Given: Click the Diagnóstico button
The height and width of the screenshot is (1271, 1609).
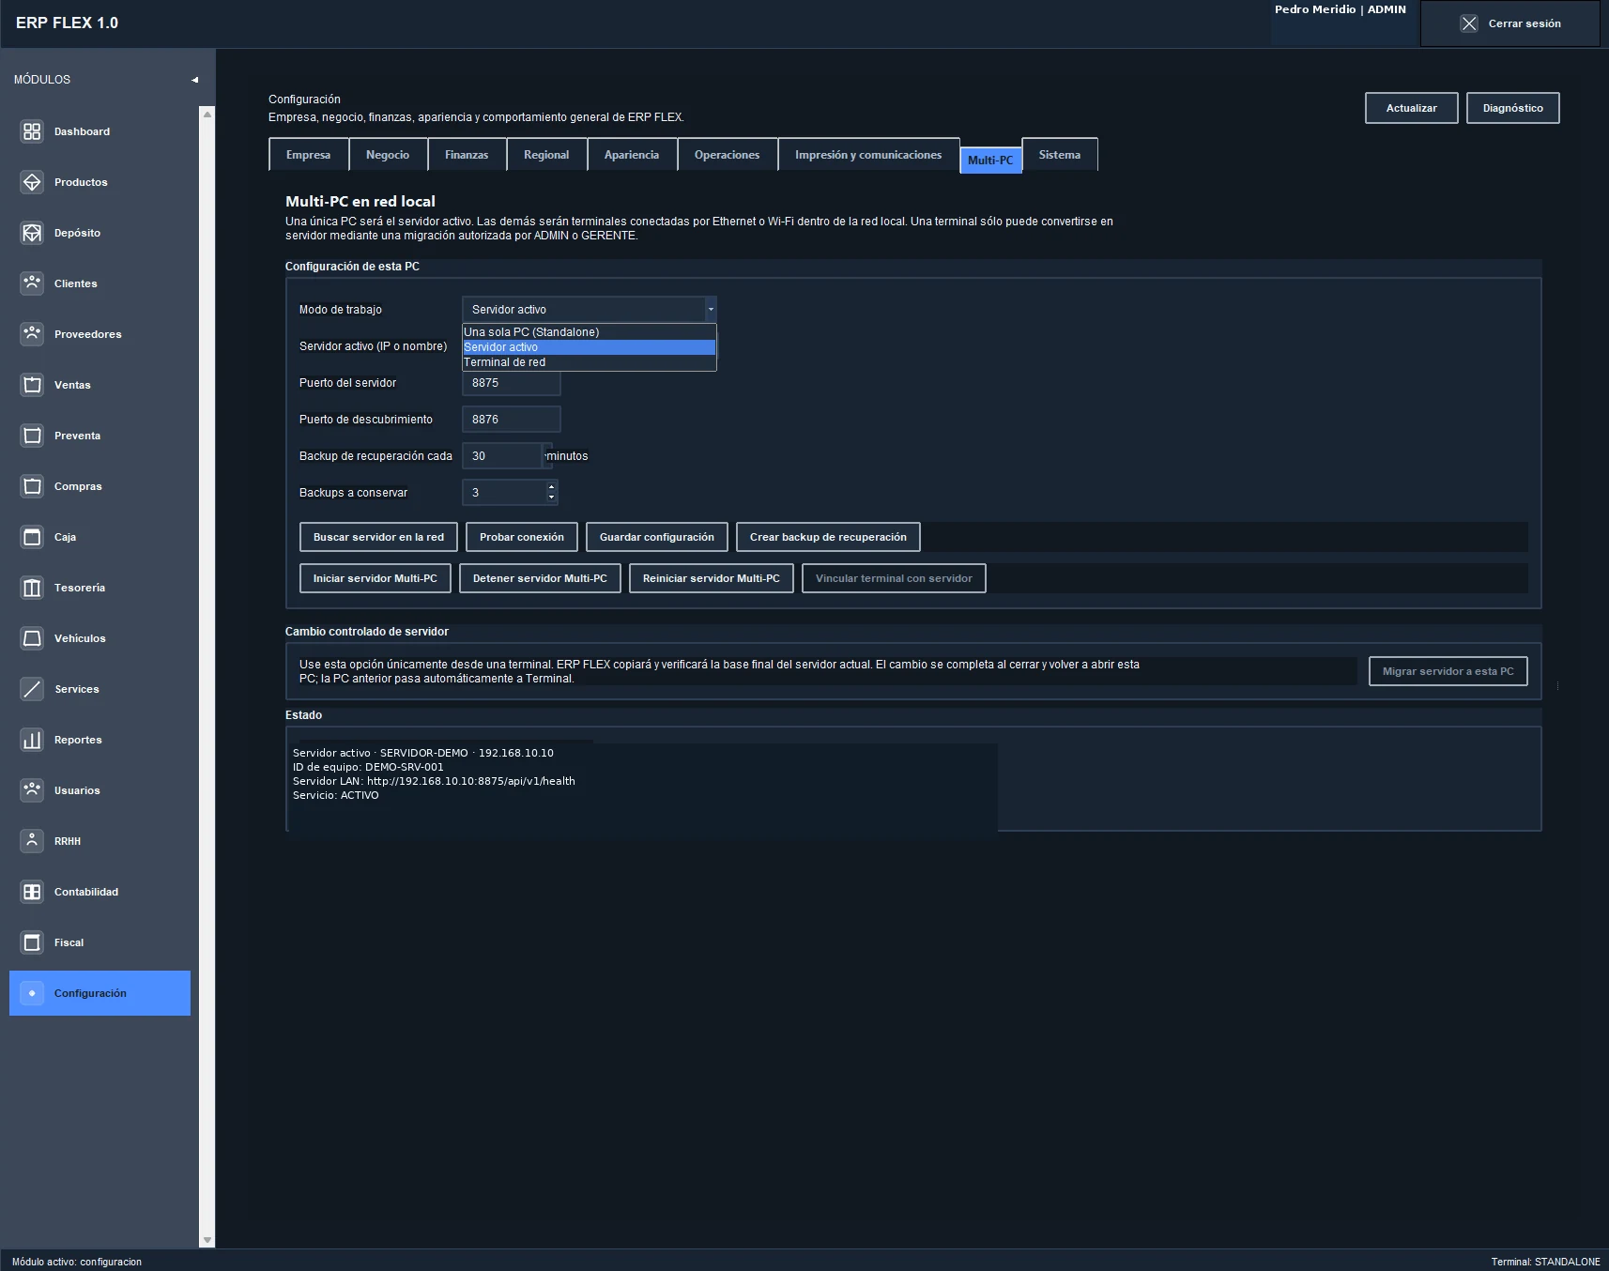Looking at the screenshot, I should coord(1513,108).
